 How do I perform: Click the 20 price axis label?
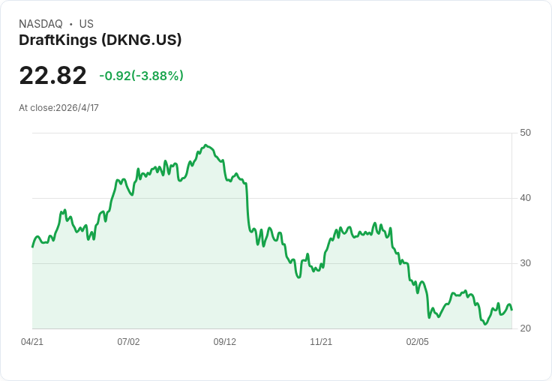click(525, 328)
